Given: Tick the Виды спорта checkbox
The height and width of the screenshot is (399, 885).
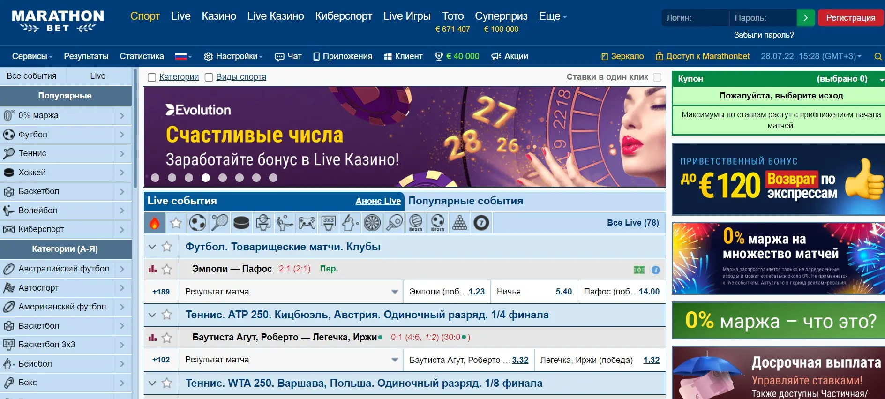Looking at the screenshot, I should pyautogui.click(x=209, y=77).
